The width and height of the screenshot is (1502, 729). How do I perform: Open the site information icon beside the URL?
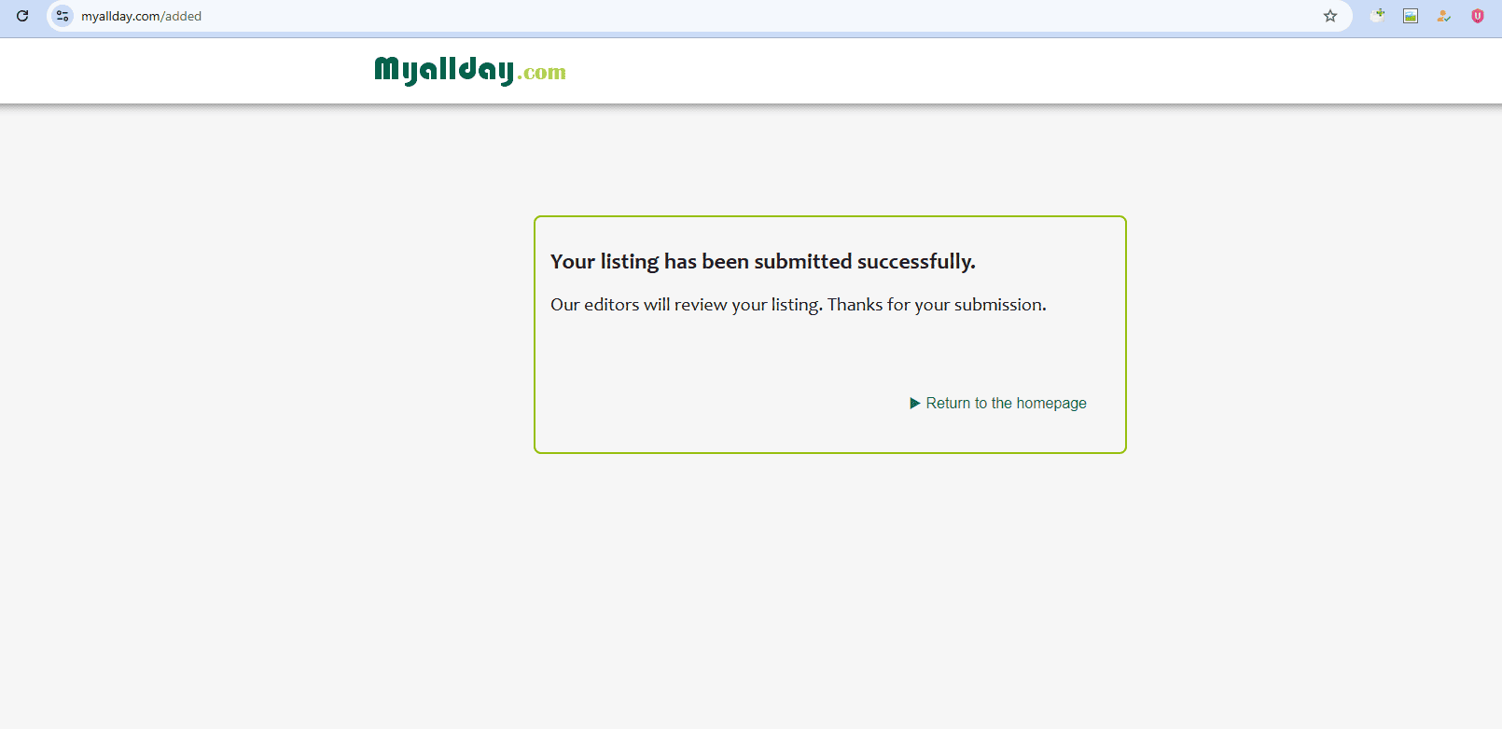[63, 16]
